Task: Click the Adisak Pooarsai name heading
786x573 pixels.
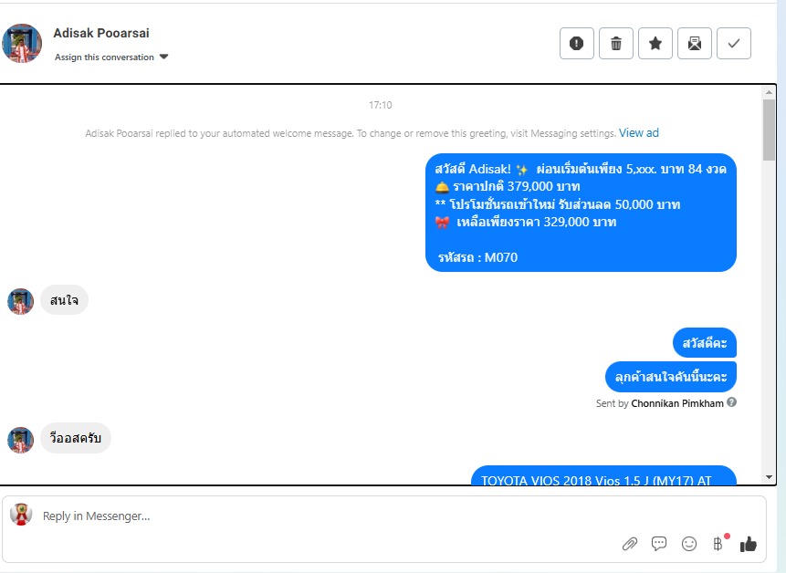Action: pos(101,33)
